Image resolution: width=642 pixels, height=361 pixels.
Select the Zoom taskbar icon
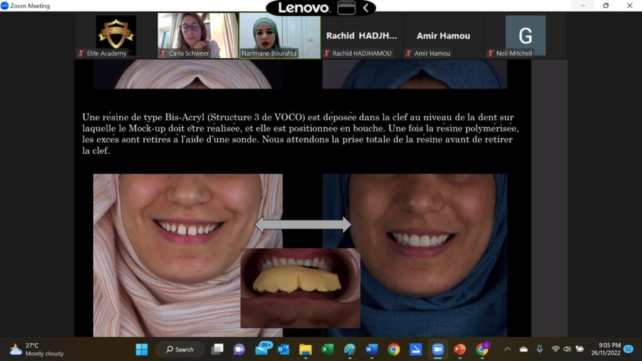438,349
